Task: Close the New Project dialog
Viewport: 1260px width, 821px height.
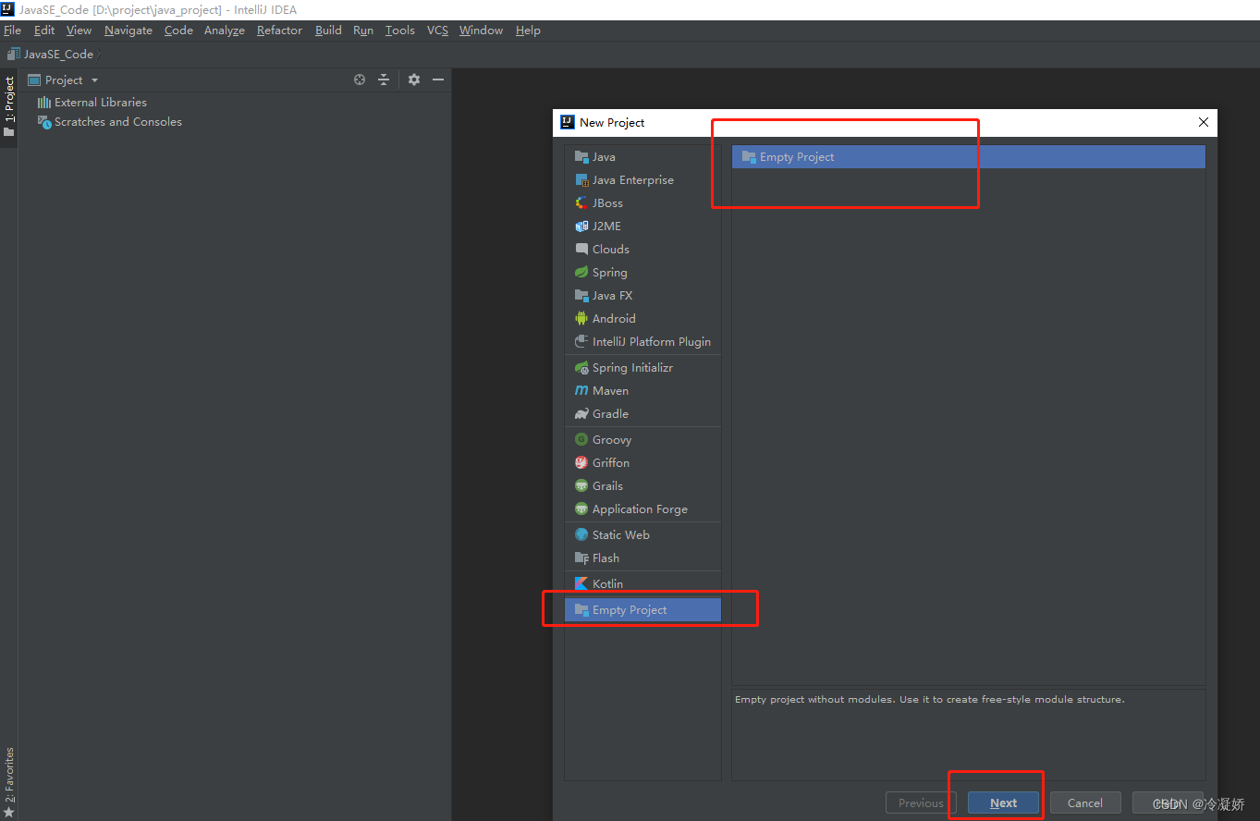Action: (1203, 122)
